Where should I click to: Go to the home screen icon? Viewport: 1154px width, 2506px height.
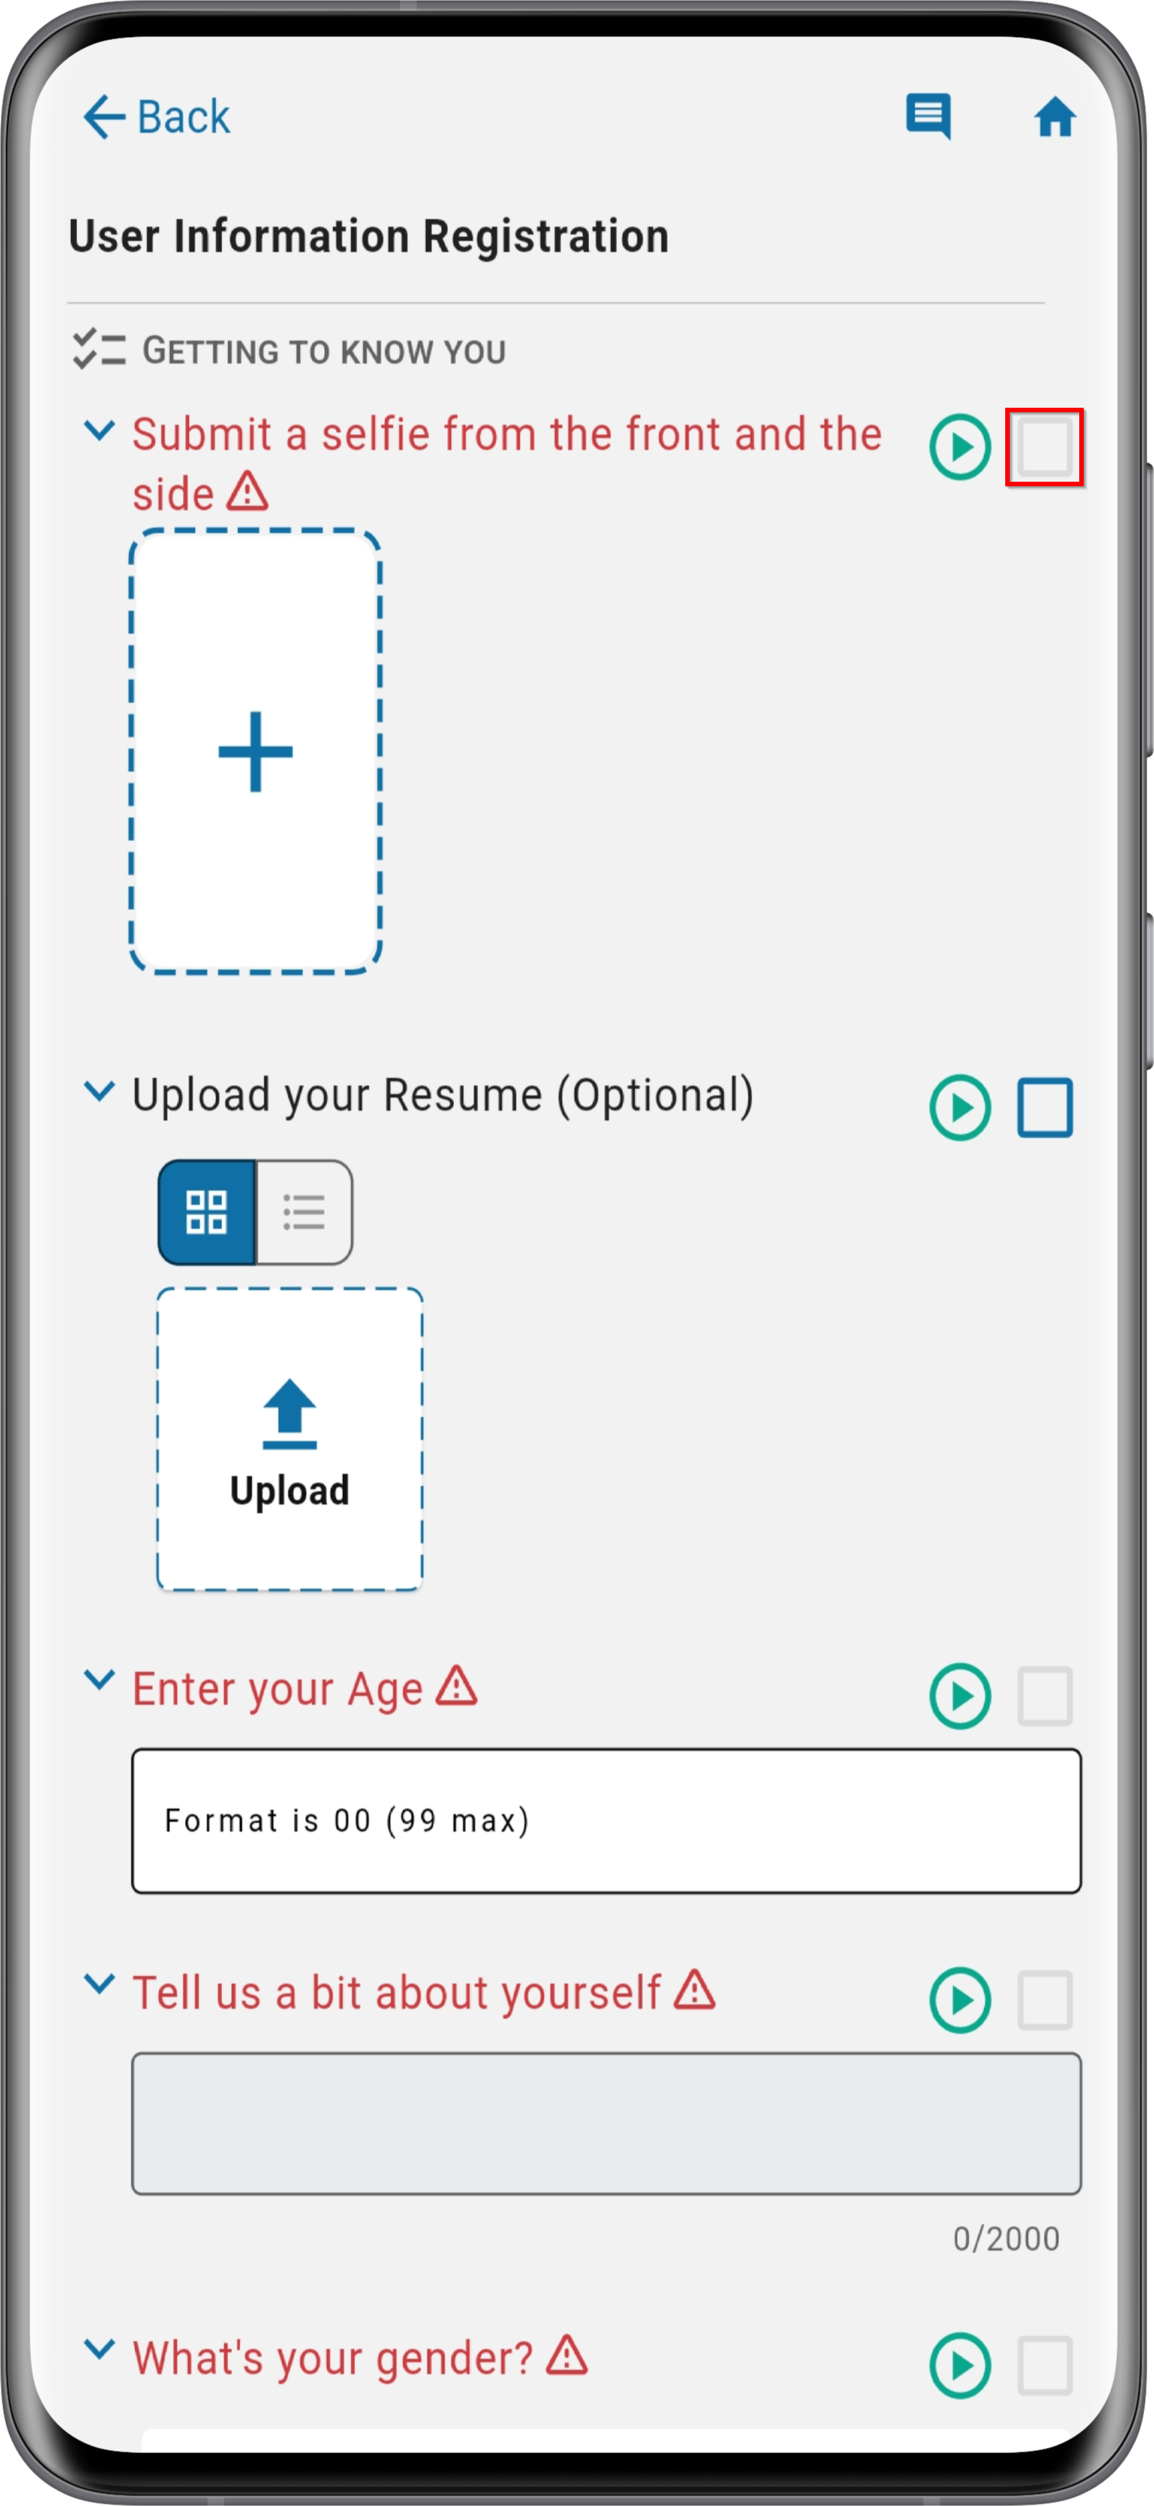tap(1055, 117)
